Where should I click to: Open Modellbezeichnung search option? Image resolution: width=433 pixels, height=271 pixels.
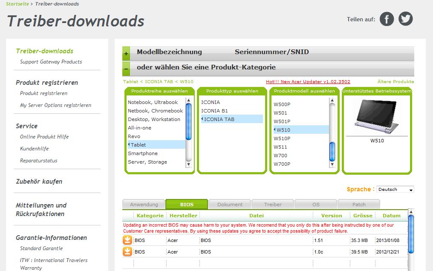tap(169, 52)
